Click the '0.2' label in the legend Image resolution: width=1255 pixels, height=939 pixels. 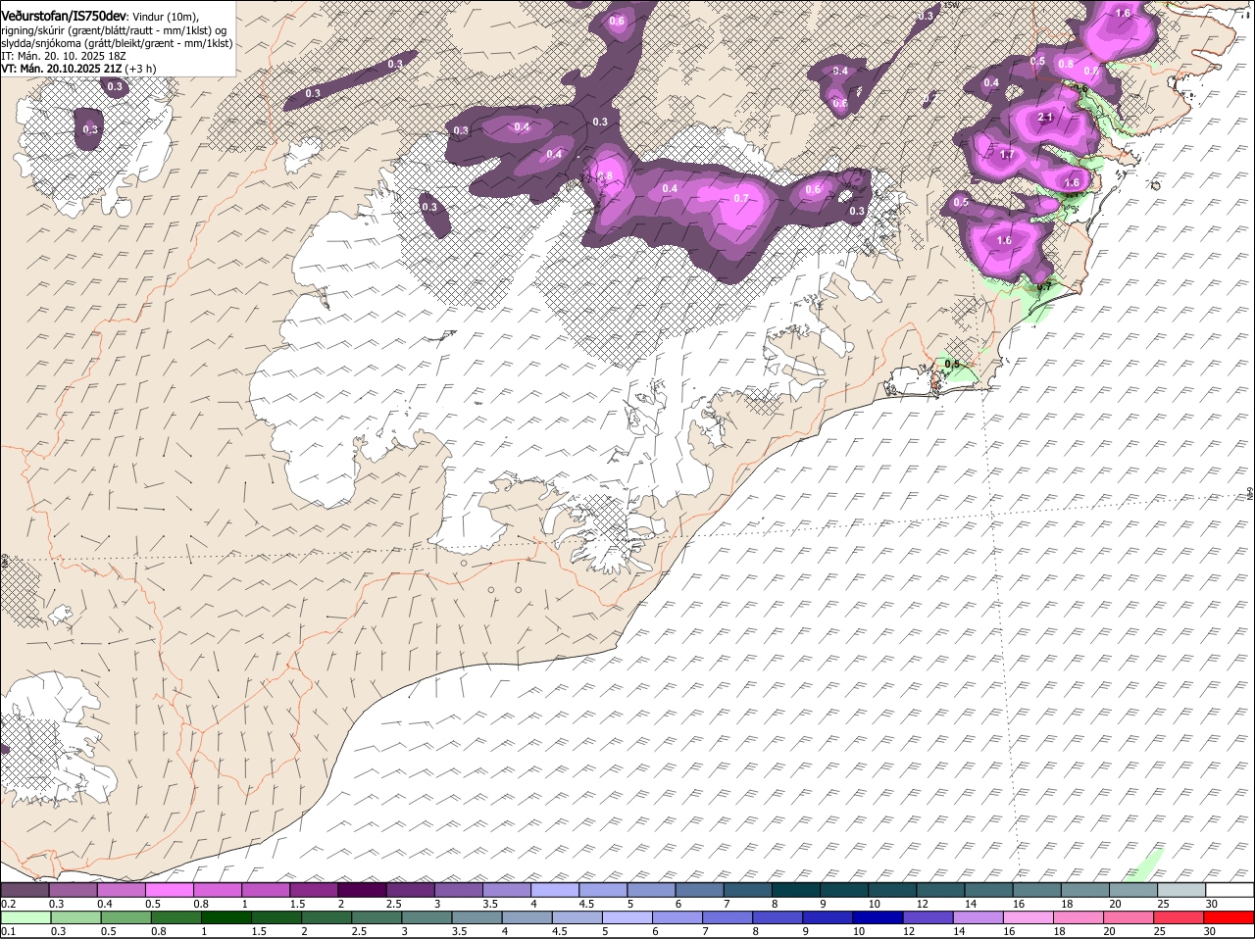click(x=8, y=904)
